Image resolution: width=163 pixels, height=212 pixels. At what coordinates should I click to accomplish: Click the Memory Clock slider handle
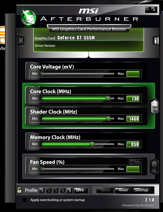pos(92,144)
